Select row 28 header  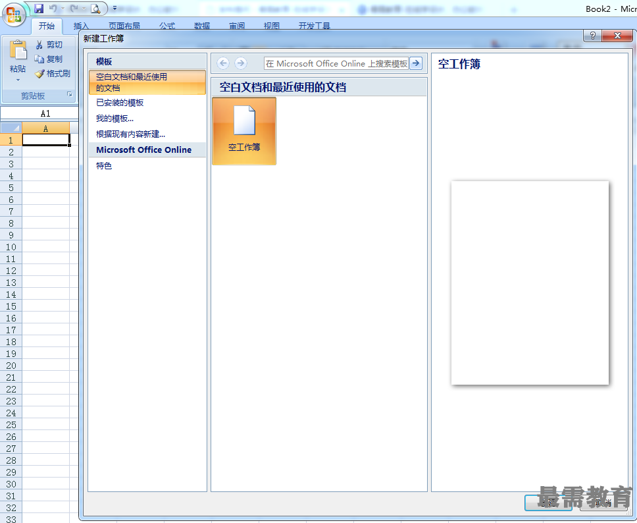click(11, 460)
